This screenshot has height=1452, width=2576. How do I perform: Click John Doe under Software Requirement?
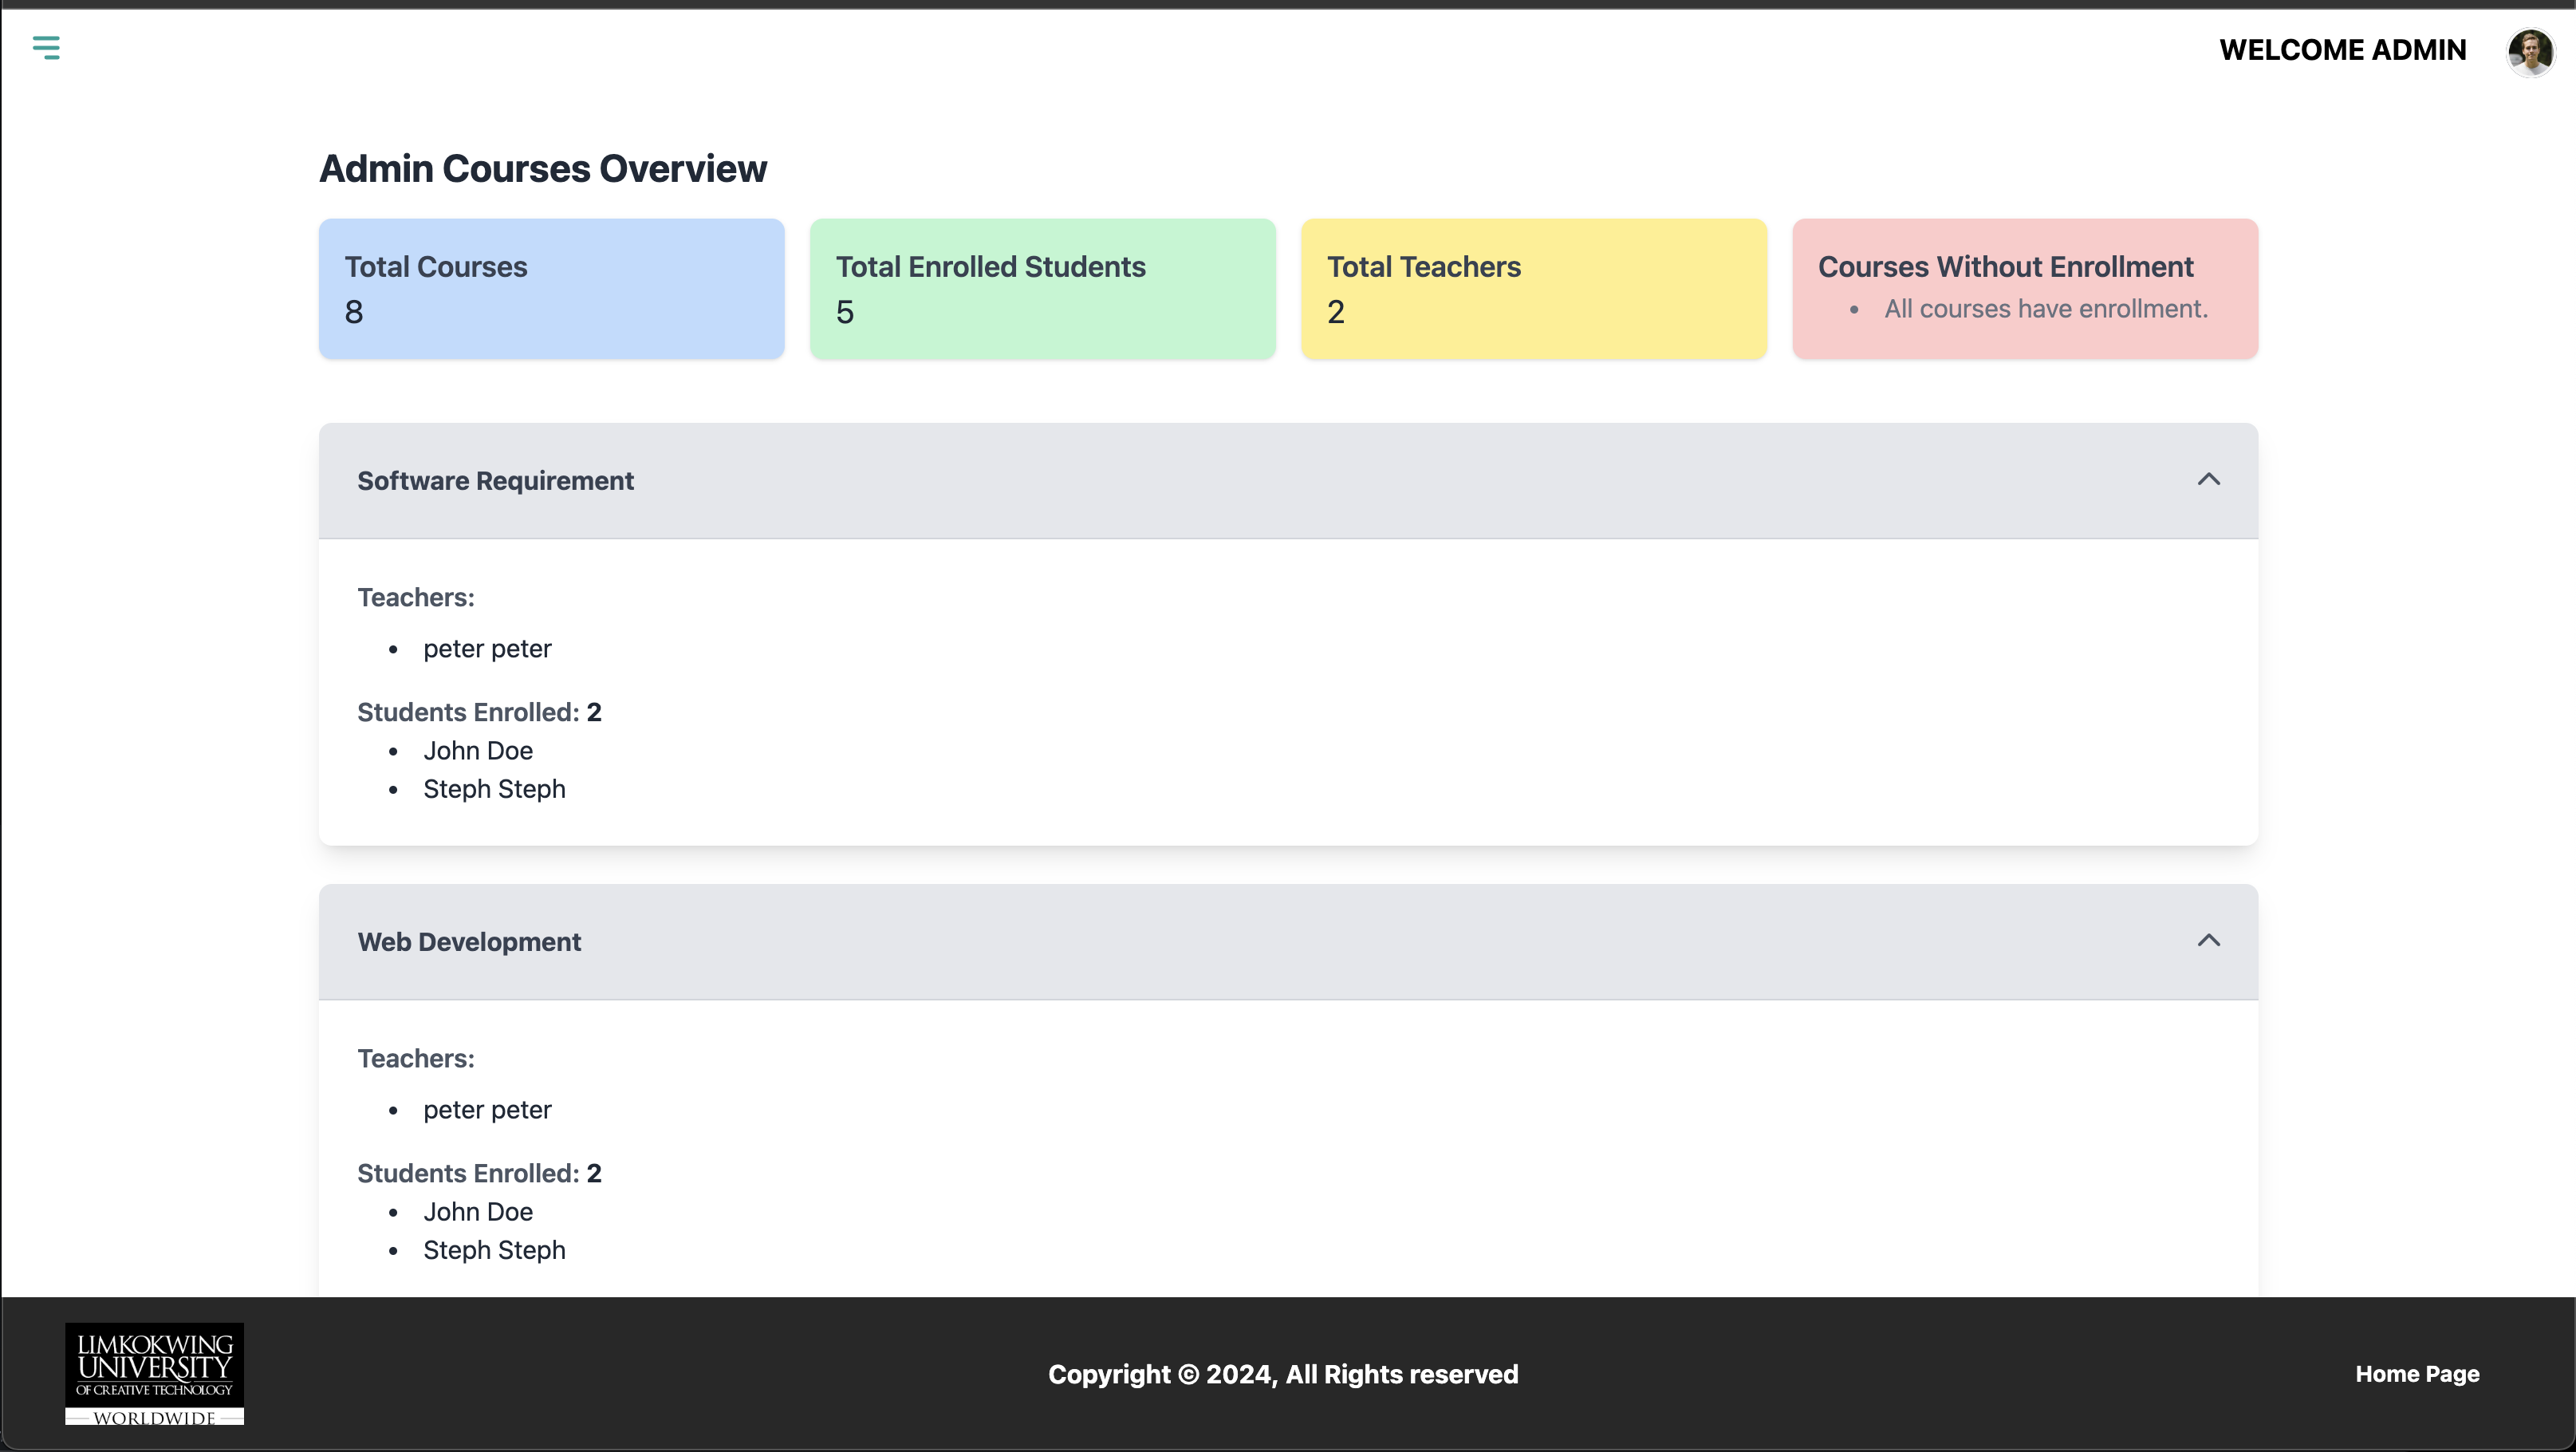(478, 751)
